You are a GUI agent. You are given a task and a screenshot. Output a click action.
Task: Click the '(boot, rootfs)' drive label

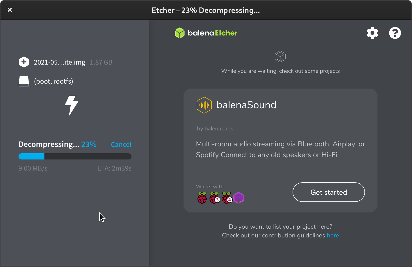click(53, 81)
